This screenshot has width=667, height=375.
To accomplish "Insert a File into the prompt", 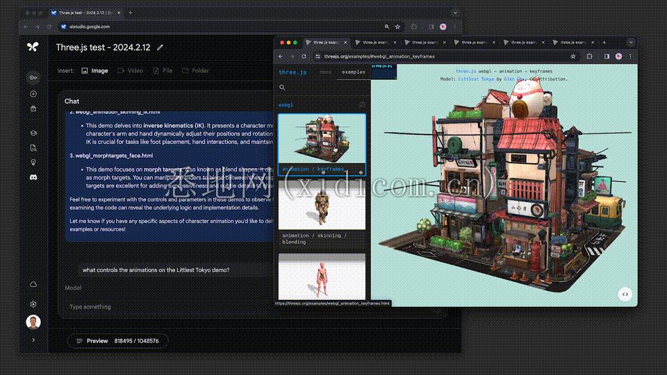I will click(163, 71).
